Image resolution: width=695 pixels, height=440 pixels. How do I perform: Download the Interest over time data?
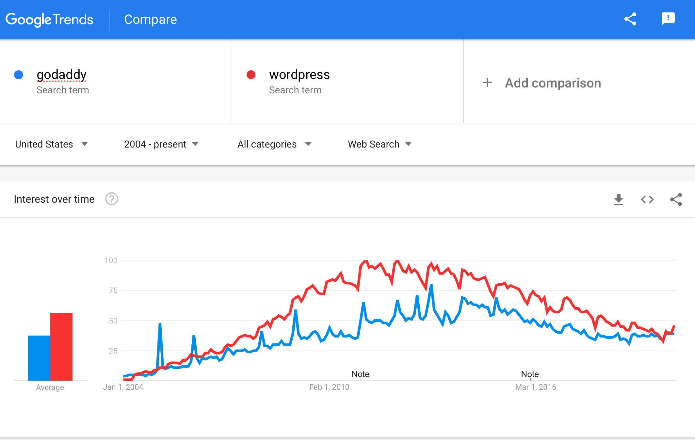(x=618, y=199)
